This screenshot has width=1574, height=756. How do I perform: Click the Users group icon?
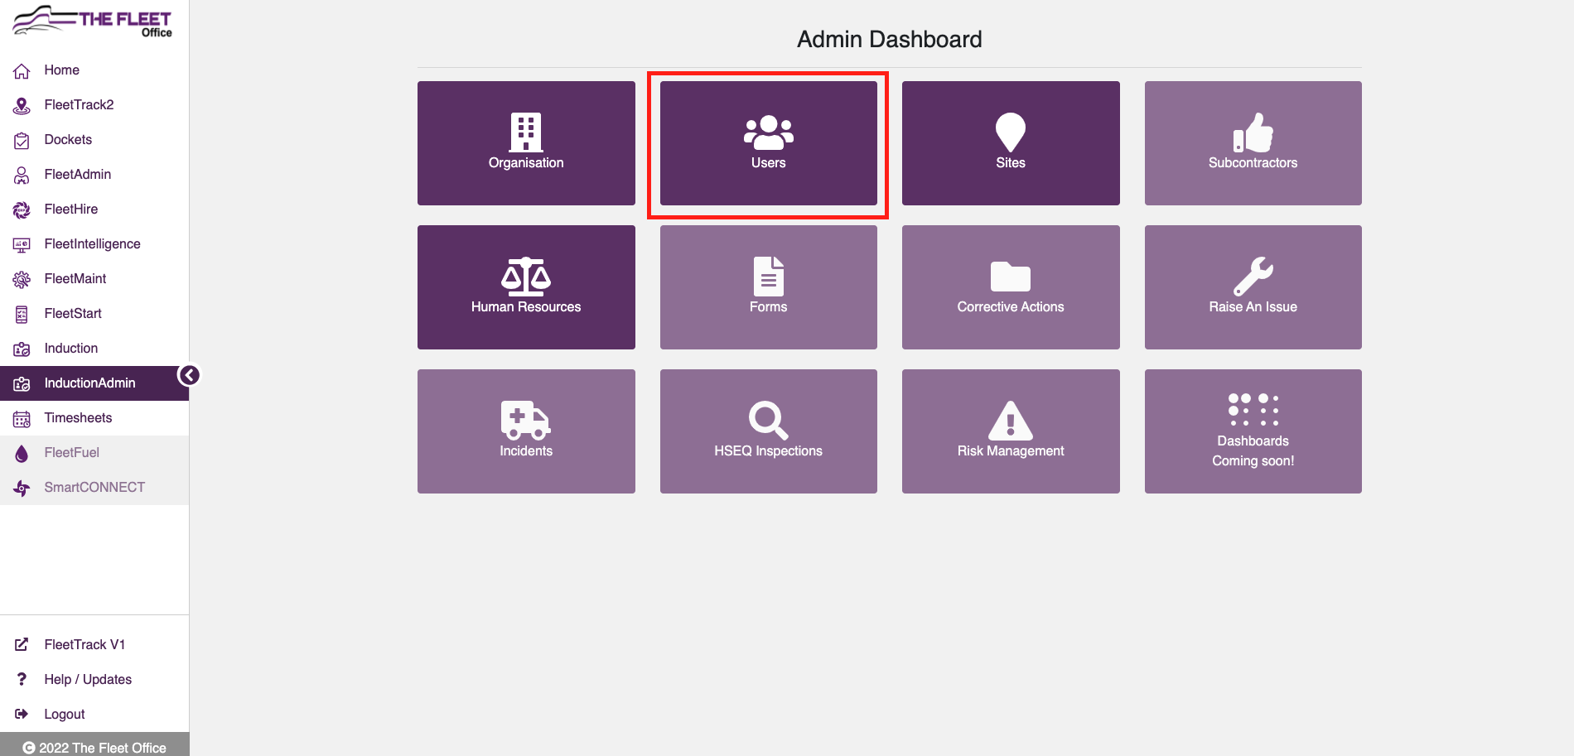click(769, 132)
